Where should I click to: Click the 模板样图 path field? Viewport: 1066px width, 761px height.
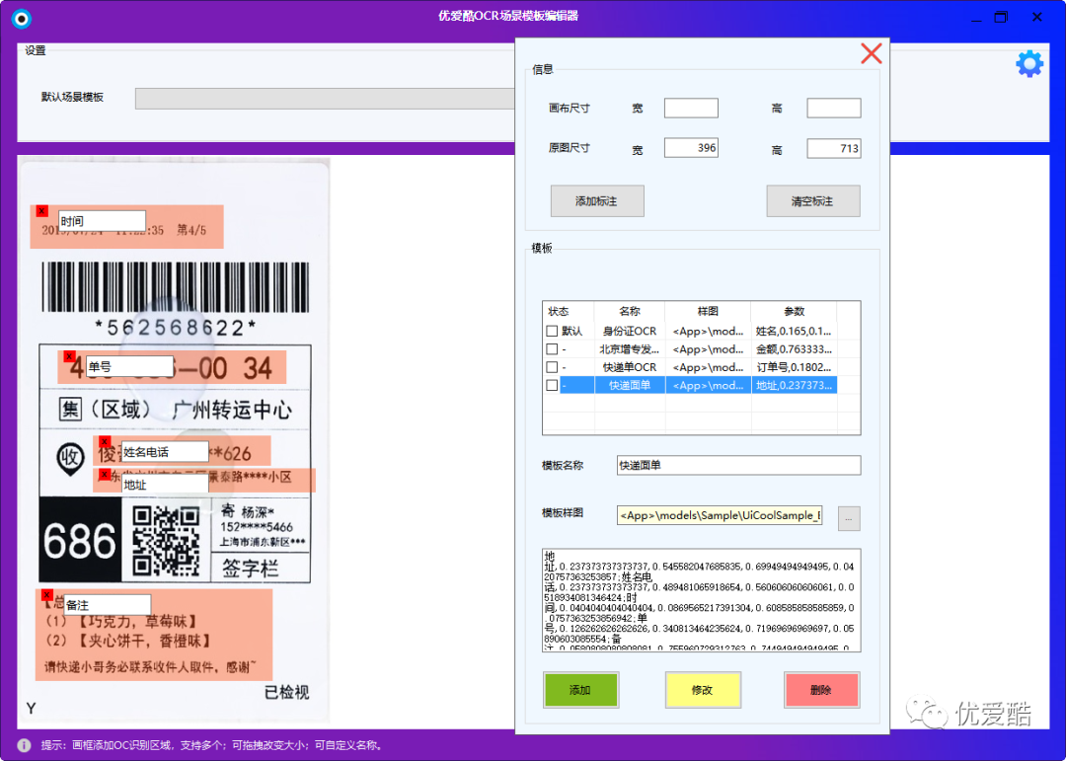[x=720, y=515]
